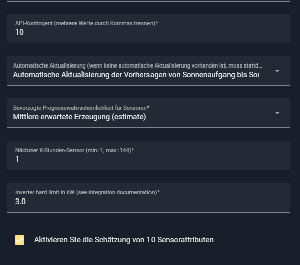
Task: Select the Mittlere erwartete Erzeugung (estimate) value
Action: 80,117
